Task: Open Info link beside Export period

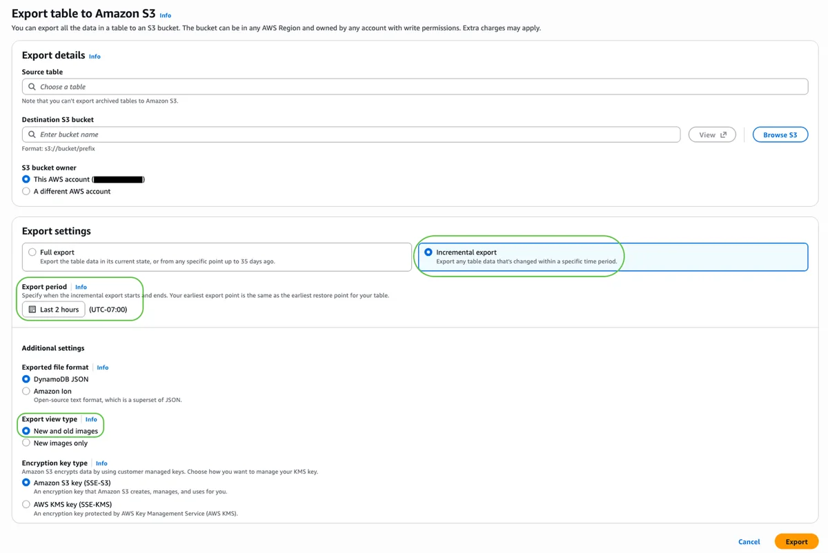Action: click(x=81, y=287)
